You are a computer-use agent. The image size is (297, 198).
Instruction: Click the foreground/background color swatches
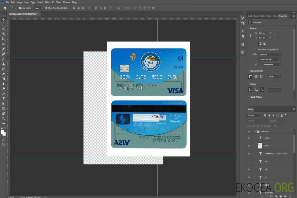3,133
